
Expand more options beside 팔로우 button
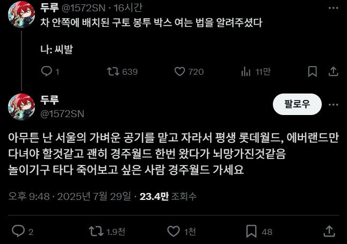(x=333, y=104)
